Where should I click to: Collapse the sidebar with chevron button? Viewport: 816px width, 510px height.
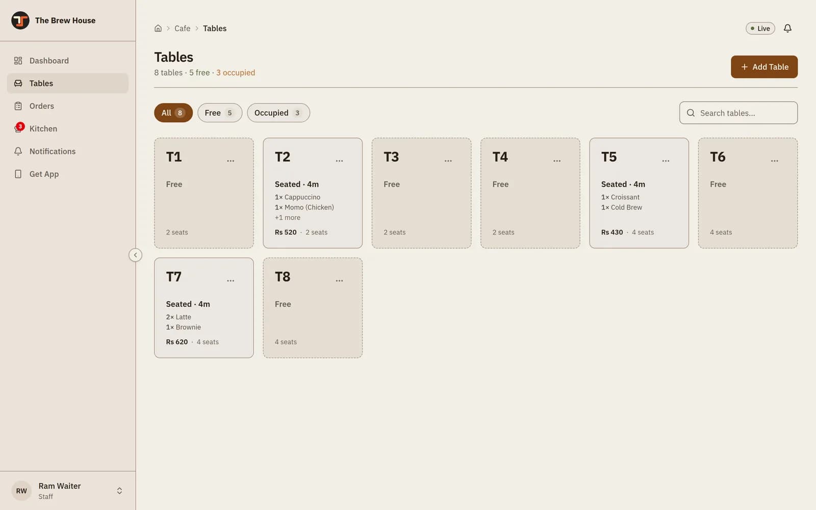click(x=135, y=255)
